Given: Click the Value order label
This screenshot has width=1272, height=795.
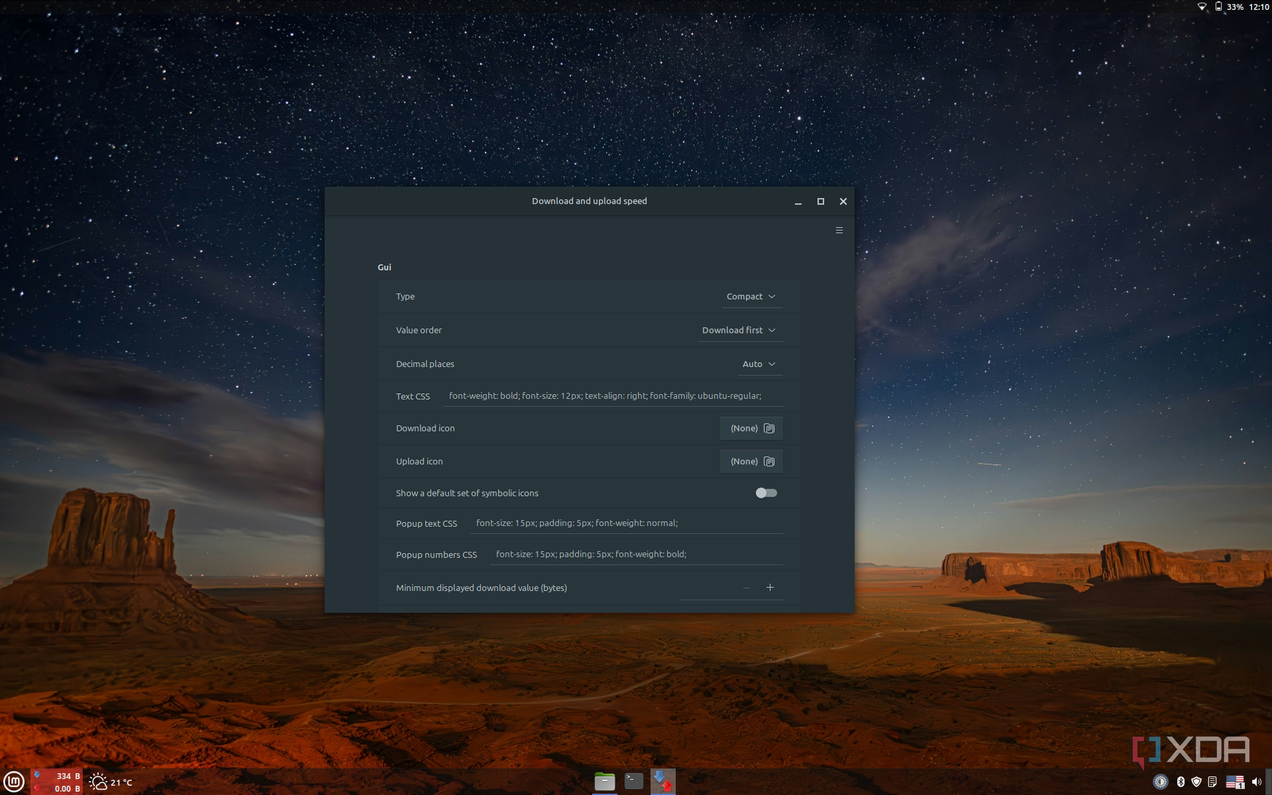Looking at the screenshot, I should tap(419, 331).
